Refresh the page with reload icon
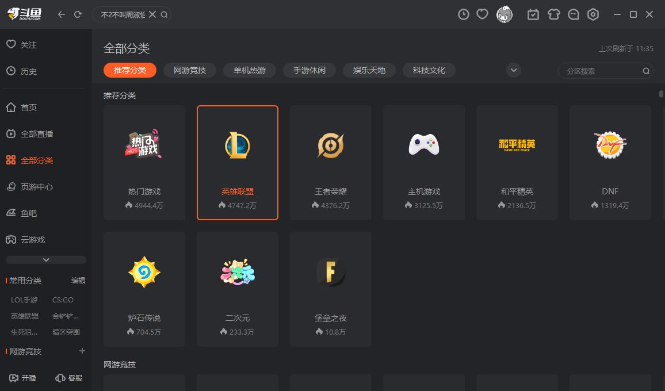Image resolution: width=665 pixels, height=391 pixels. (x=78, y=14)
